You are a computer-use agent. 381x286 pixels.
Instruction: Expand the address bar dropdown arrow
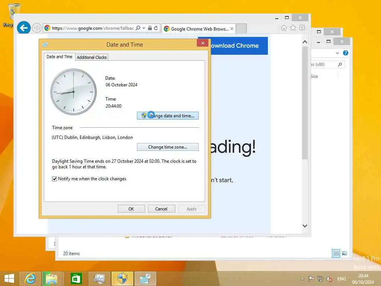click(x=144, y=28)
